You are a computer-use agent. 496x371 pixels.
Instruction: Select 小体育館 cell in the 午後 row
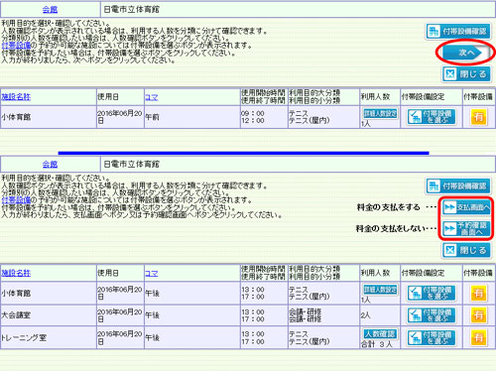pyautogui.click(x=49, y=294)
